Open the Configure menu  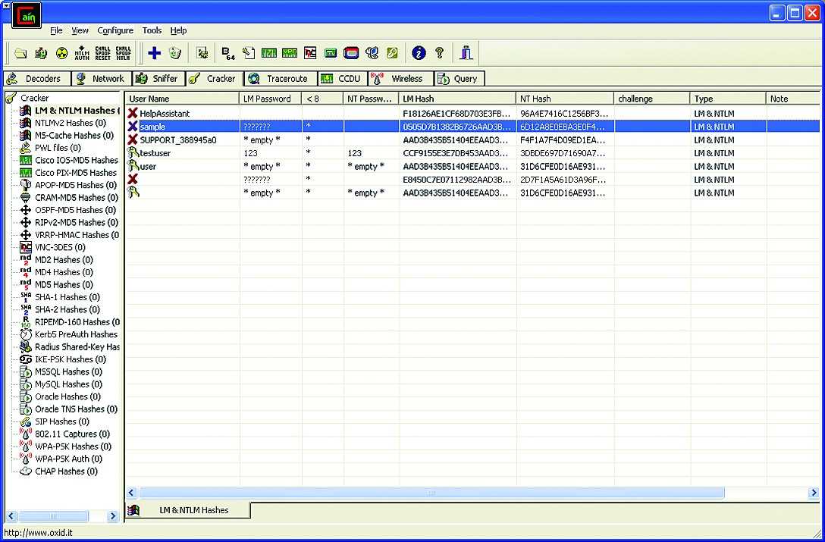[115, 30]
